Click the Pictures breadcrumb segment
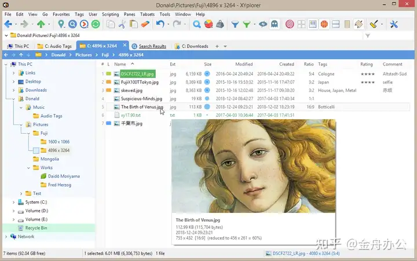The image size is (417, 261). pyautogui.click(x=83, y=55)
